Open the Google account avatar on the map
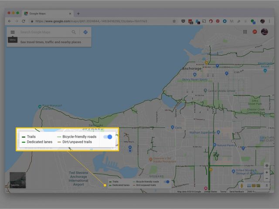Viewport: 279px width, 209px height. [x=265, y=32]
